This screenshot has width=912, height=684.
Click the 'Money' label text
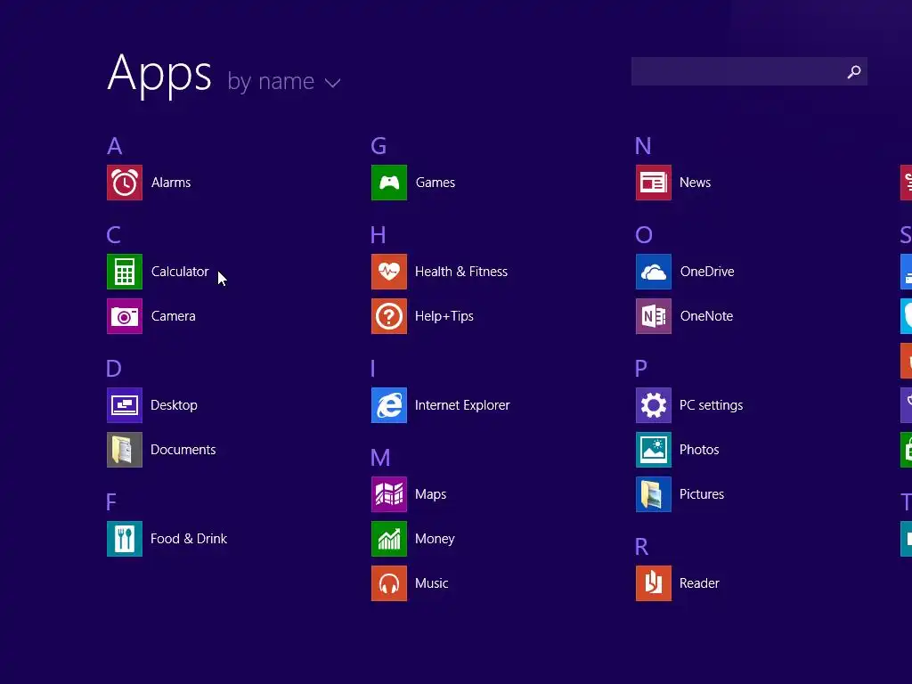pyautogui.click(x=435, y=539)
